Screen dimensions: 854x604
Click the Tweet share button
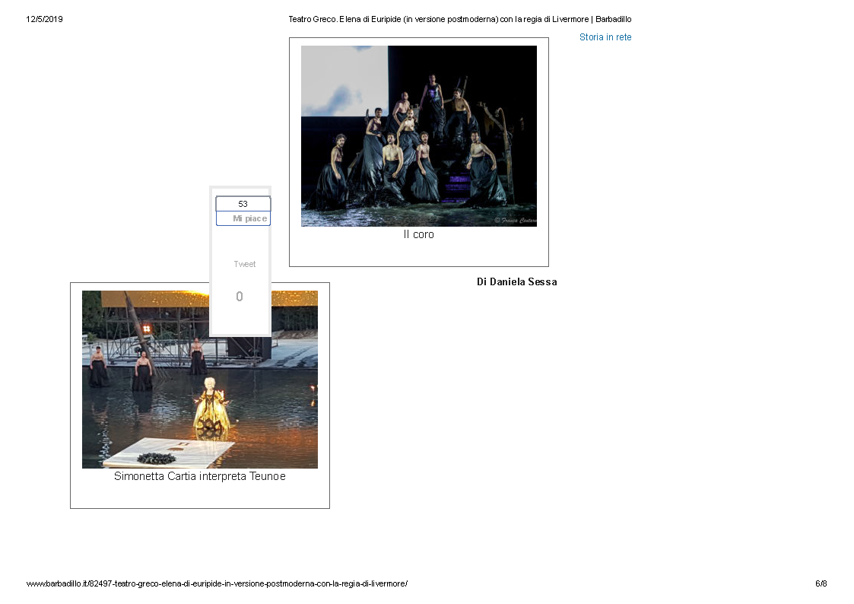(245, 264)
